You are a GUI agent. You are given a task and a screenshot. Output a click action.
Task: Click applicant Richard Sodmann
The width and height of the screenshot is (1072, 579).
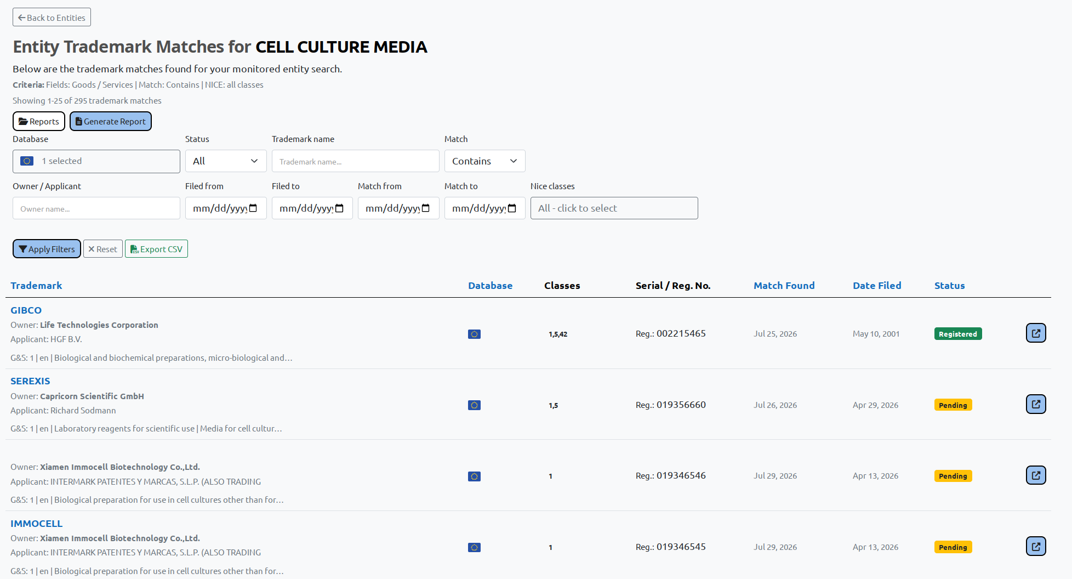83,411
